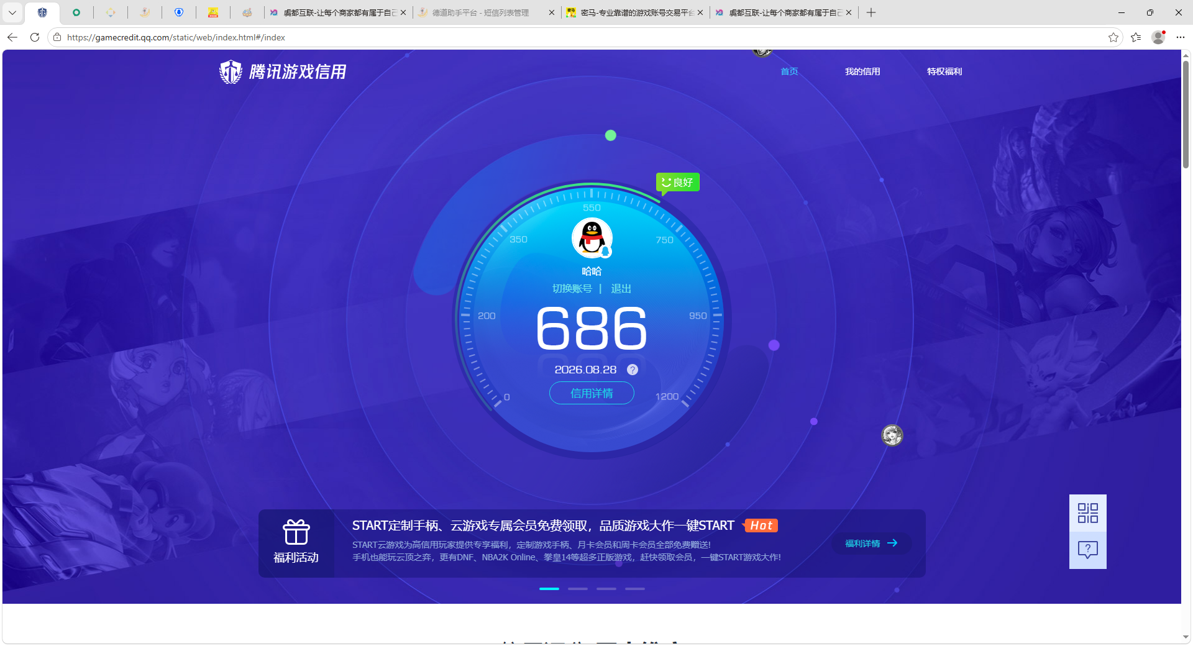The width and height of the screenshot is (1193, 646).
Task: Open a new browser tab with plus button
Action: 871,12
